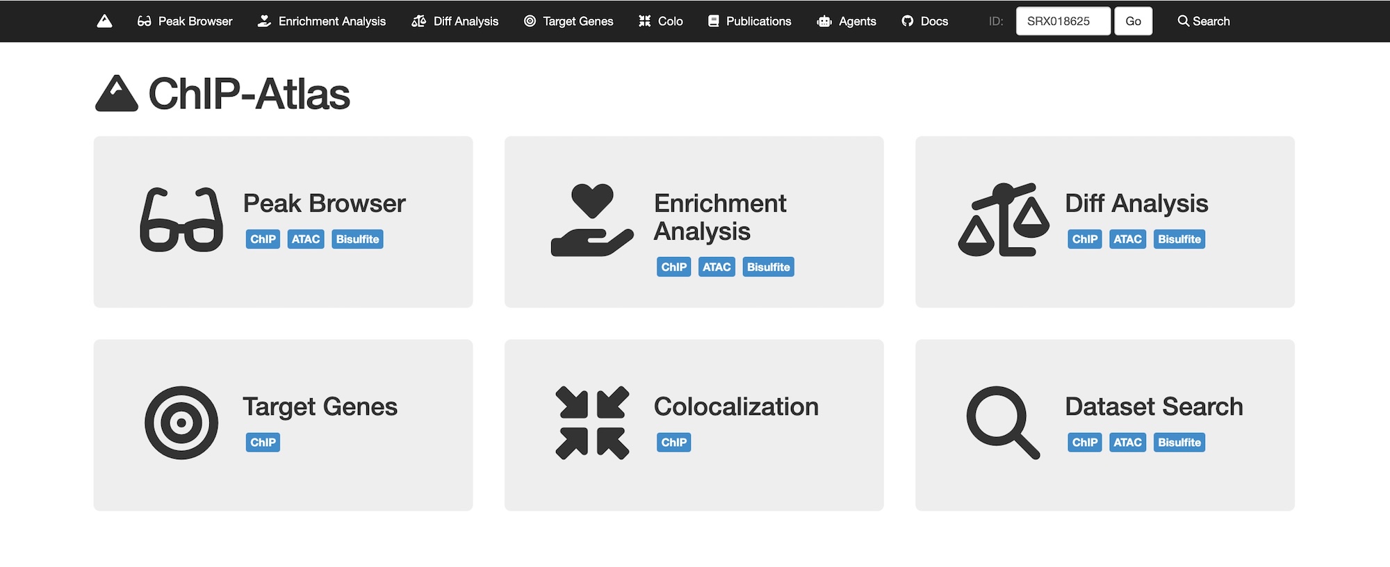Viewport: 1390px width, 567px height.
Task: Click the inward arrows Colocalization icon
Action: (592, 422)
